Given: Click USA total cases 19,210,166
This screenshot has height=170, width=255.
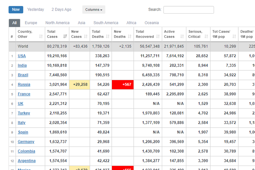Looking at the screenshot, I should [x=57, y=56].
